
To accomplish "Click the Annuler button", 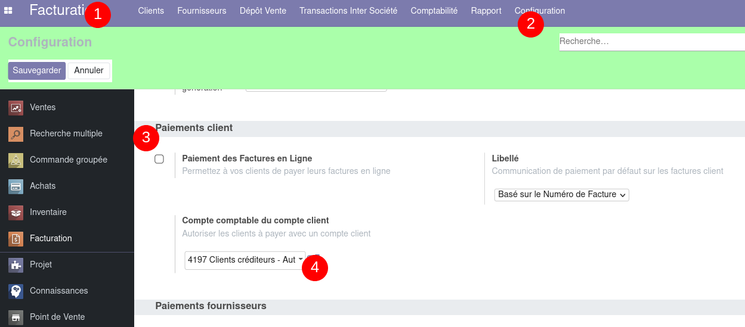I will click(x=89, y=70).
